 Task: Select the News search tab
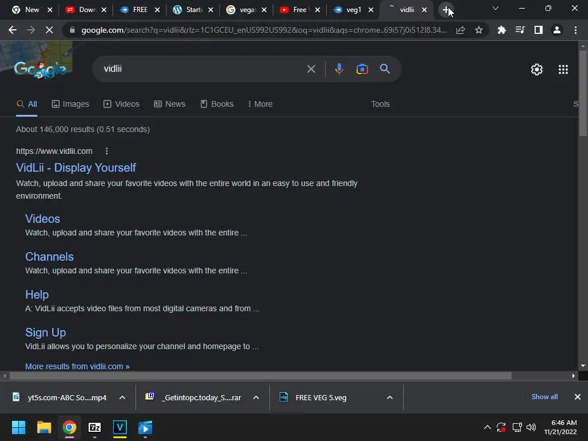tap(169, 105)
